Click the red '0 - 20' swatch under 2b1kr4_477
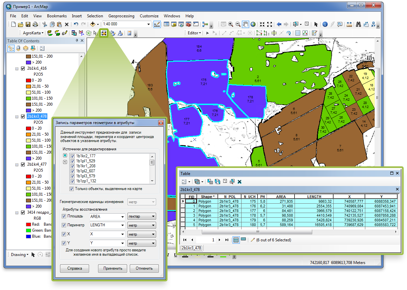The height and width of the screenshot is (290, 407). [x=29, y=176]
